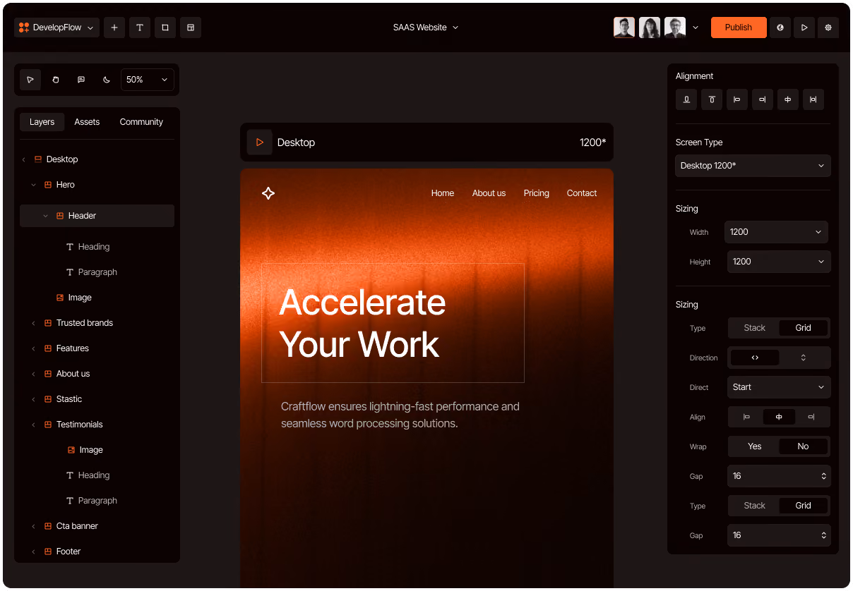This screenshot has width=853, height=591.
Task: Click distribute spacing icon in Alignment panel
Action: [813, 99]
